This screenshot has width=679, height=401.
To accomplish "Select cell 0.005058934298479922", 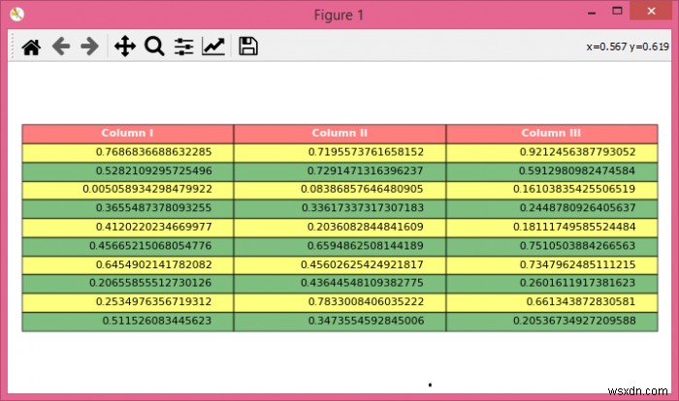I will pyautogui.click(x=128, y=190).
